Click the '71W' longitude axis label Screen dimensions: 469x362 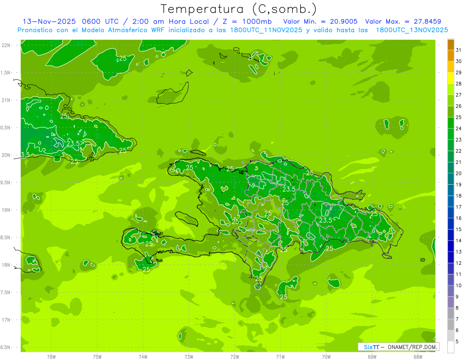(x=280, y=357)
